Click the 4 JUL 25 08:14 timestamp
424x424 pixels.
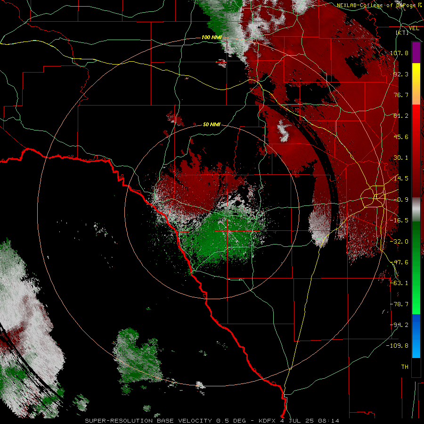tap(310, 421)
